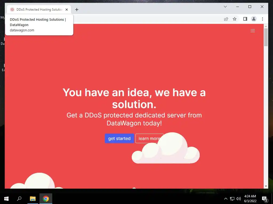Image resolution: width=273 pixels, height=204 pixels.
Task: Close the DDoS Protected Hosting tab
Action: tap(66, 10)
